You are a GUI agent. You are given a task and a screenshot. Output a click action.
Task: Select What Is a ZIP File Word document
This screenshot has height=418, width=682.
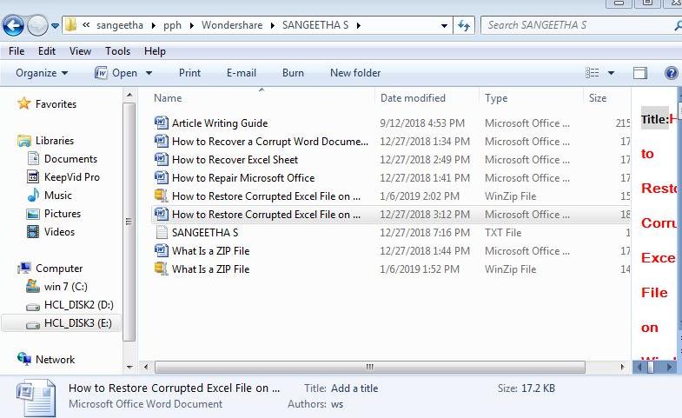pos(210,251)
